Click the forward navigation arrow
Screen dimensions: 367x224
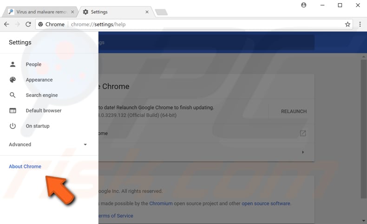coord(17,24)
